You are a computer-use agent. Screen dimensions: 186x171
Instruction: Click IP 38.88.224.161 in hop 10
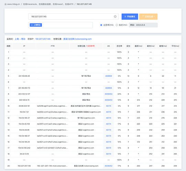pos(24,106)
